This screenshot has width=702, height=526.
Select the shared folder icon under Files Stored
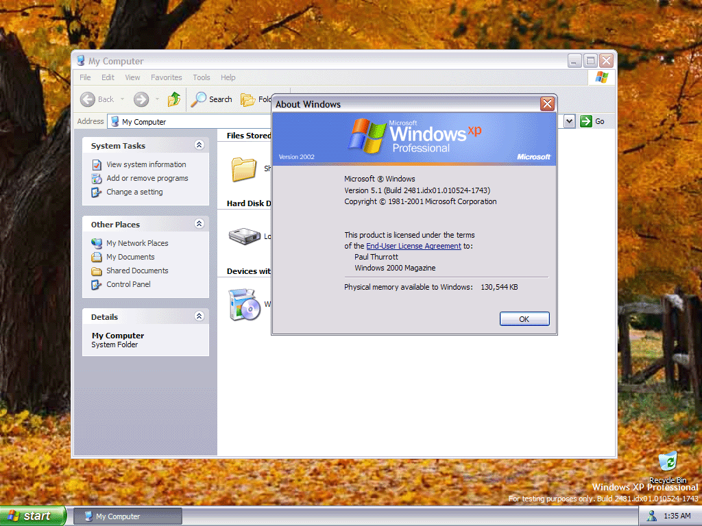coord(244,169)
